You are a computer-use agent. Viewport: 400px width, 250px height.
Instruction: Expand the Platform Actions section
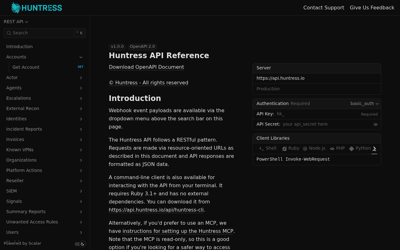point(81,171)
